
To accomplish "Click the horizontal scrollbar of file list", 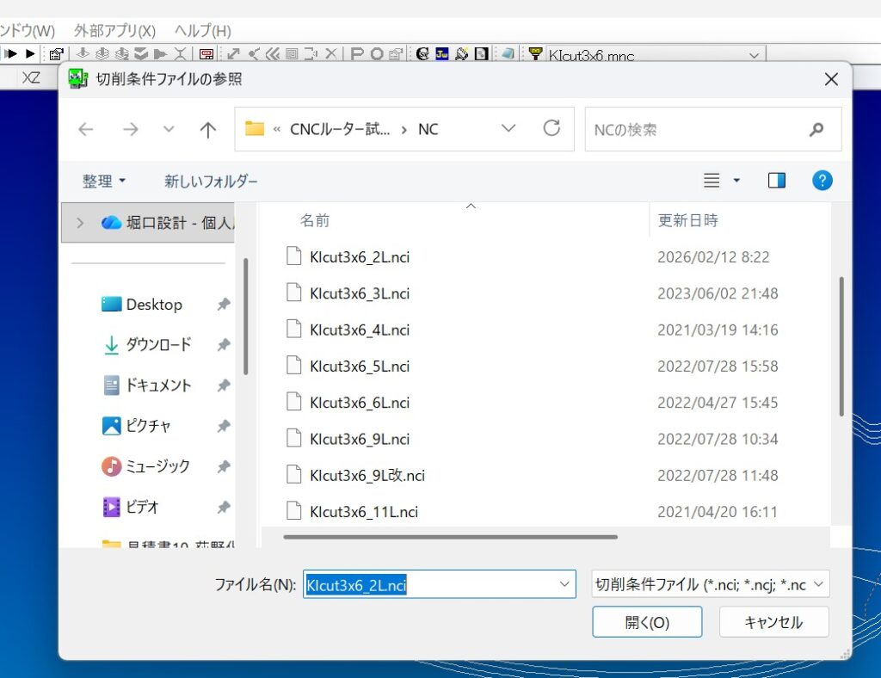I will [450, 537].
